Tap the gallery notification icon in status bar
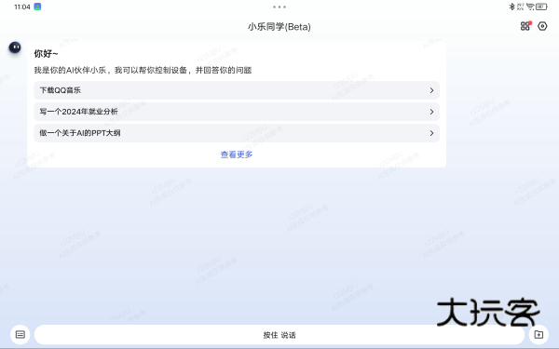Image resolution: width=559 pixels, height=349 pixels. coord(37,7)
